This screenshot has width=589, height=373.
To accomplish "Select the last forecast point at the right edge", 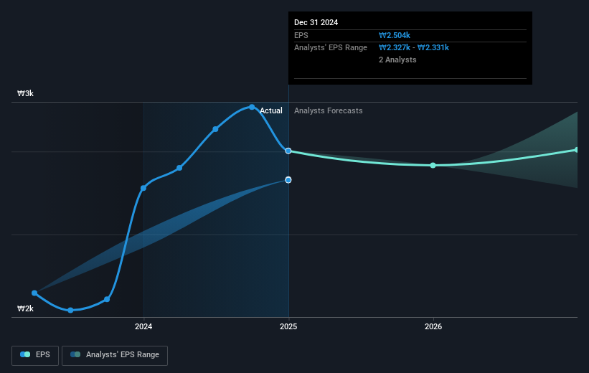I will coord(577,150).
